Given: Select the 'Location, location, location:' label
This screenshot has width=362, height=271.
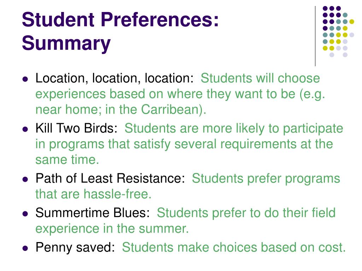Looking at the screenshot, I should pyautogui.click(x=114, y=78).
